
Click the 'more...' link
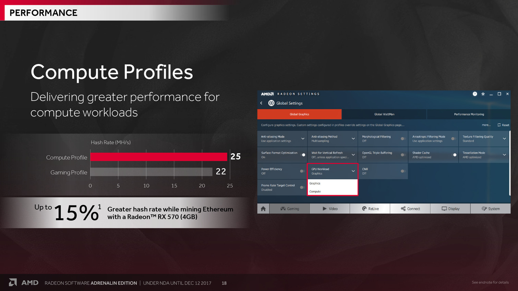(486, 125)
